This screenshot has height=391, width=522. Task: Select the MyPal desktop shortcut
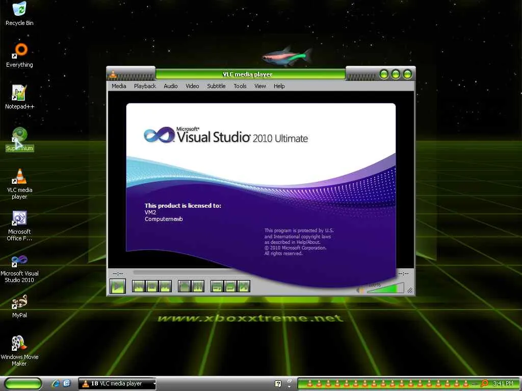pyautogui.click(x=19, y=306)
